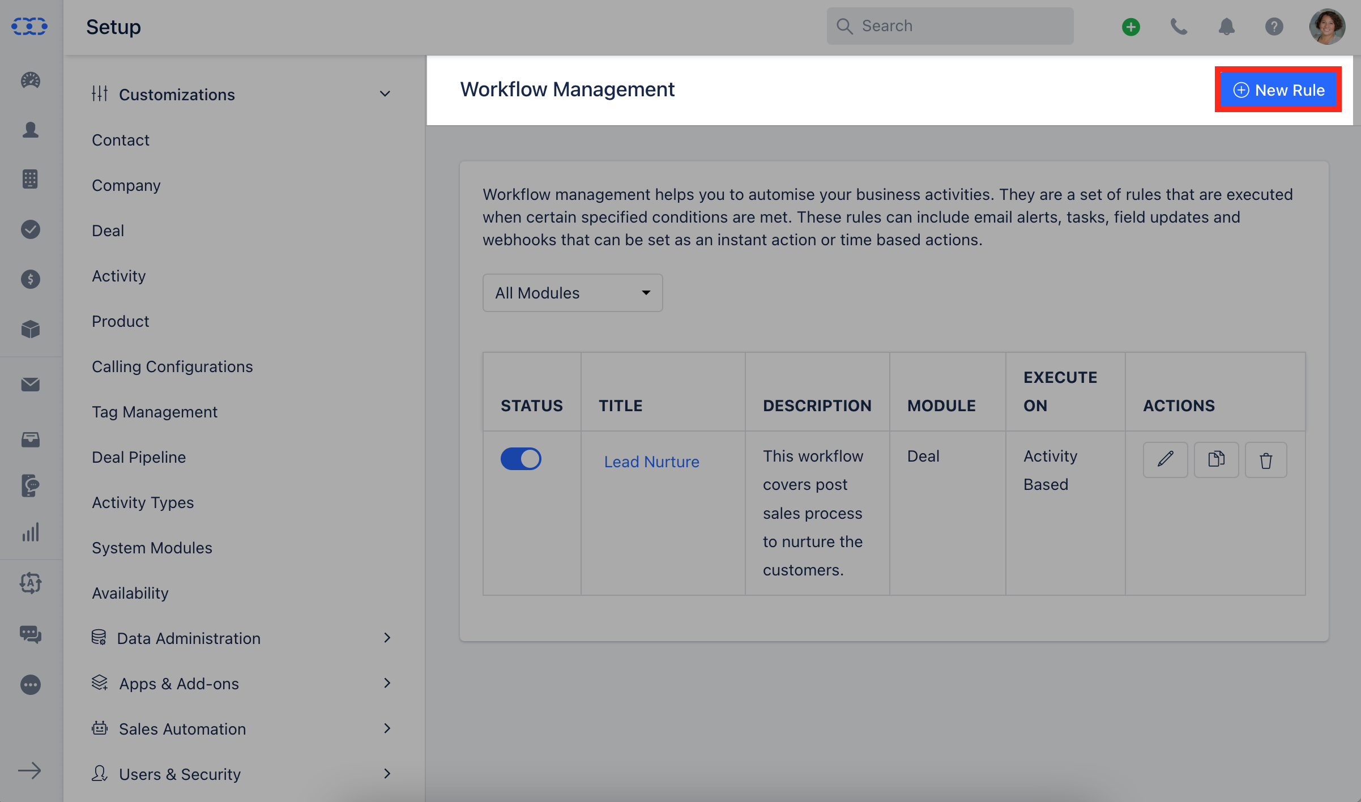Open the All Modules dropdown
1361x802 pixels.
(x=573, y=293)
